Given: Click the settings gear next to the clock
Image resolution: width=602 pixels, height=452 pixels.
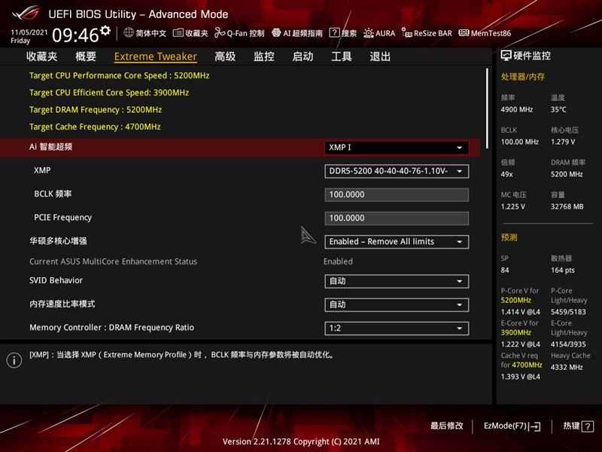Looking at the screenshot, I should tap(105, 30).
